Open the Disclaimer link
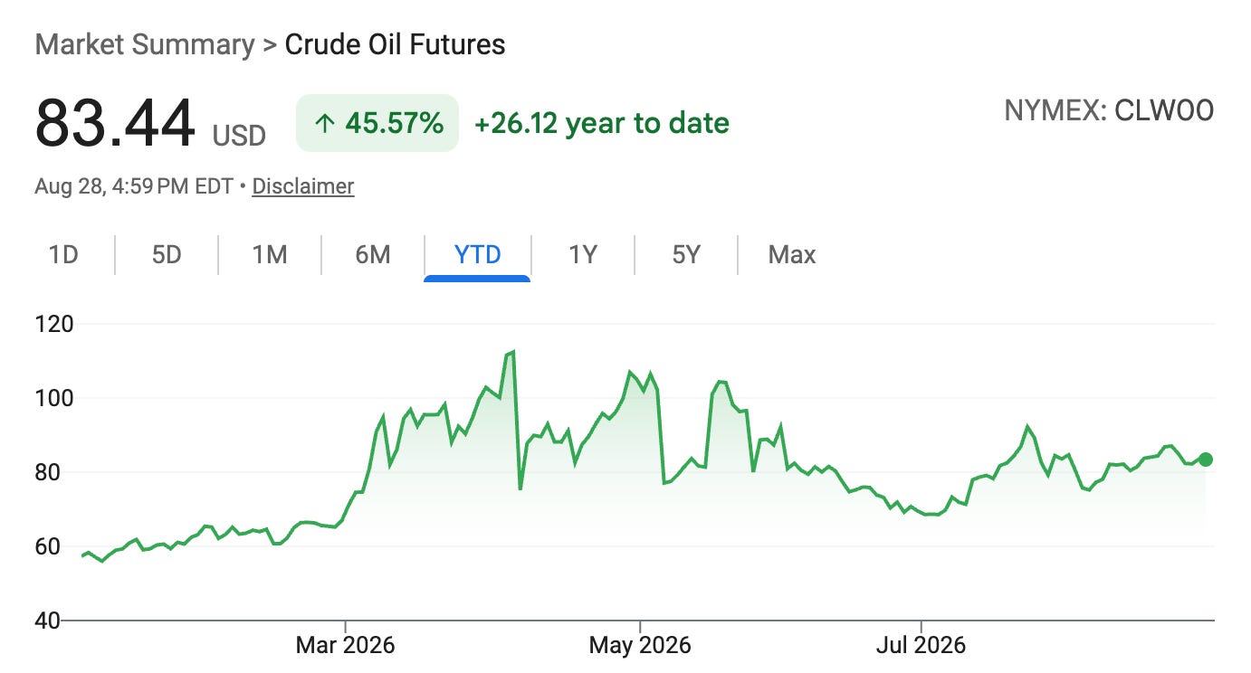 (303, 186)
